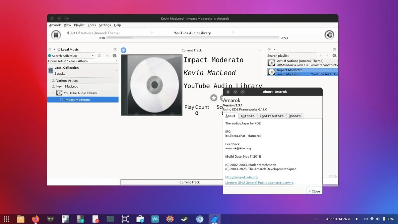Click the home icon in Media Sources panel
This screenshot has height=224, width=398.
50,49
